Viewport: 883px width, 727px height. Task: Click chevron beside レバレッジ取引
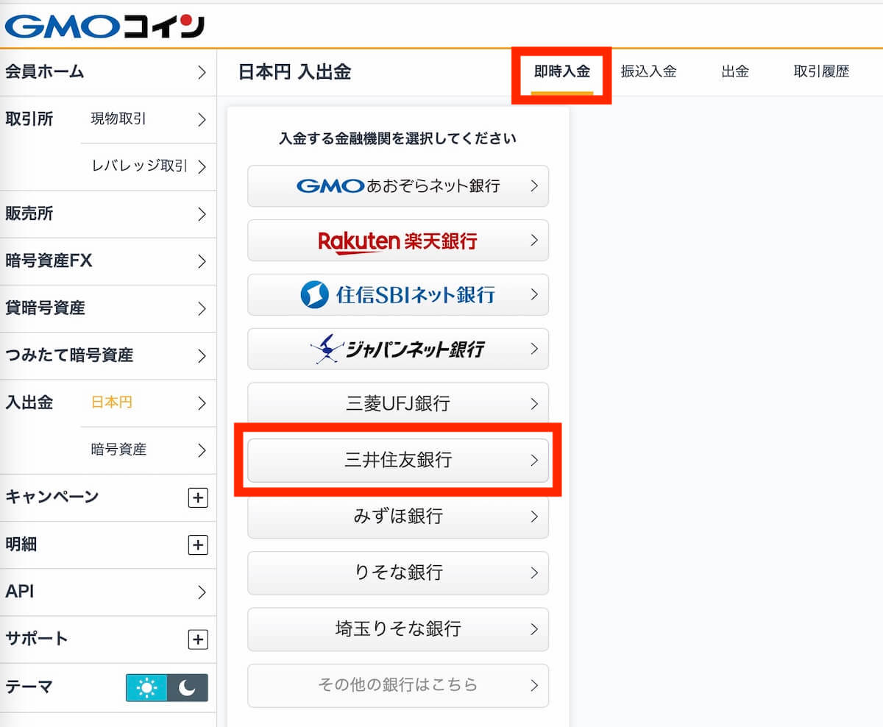coord(202,167)
